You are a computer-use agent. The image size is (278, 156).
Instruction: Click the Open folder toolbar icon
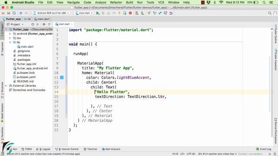[x=3, y=13]
